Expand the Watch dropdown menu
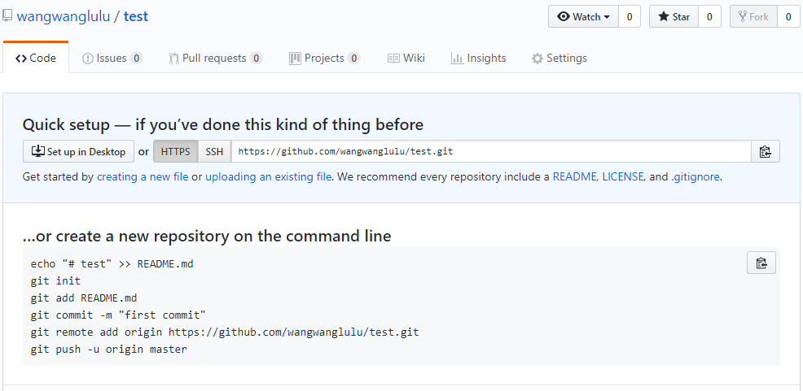803x391 pixels. pyautogui.click(x=583, y=17)
